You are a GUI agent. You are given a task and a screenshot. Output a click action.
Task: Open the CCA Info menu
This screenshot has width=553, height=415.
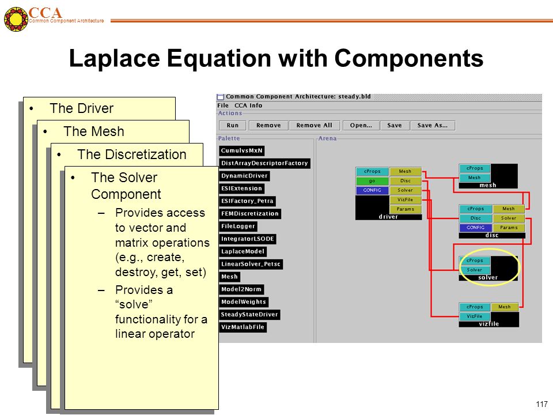click(248, 105)
